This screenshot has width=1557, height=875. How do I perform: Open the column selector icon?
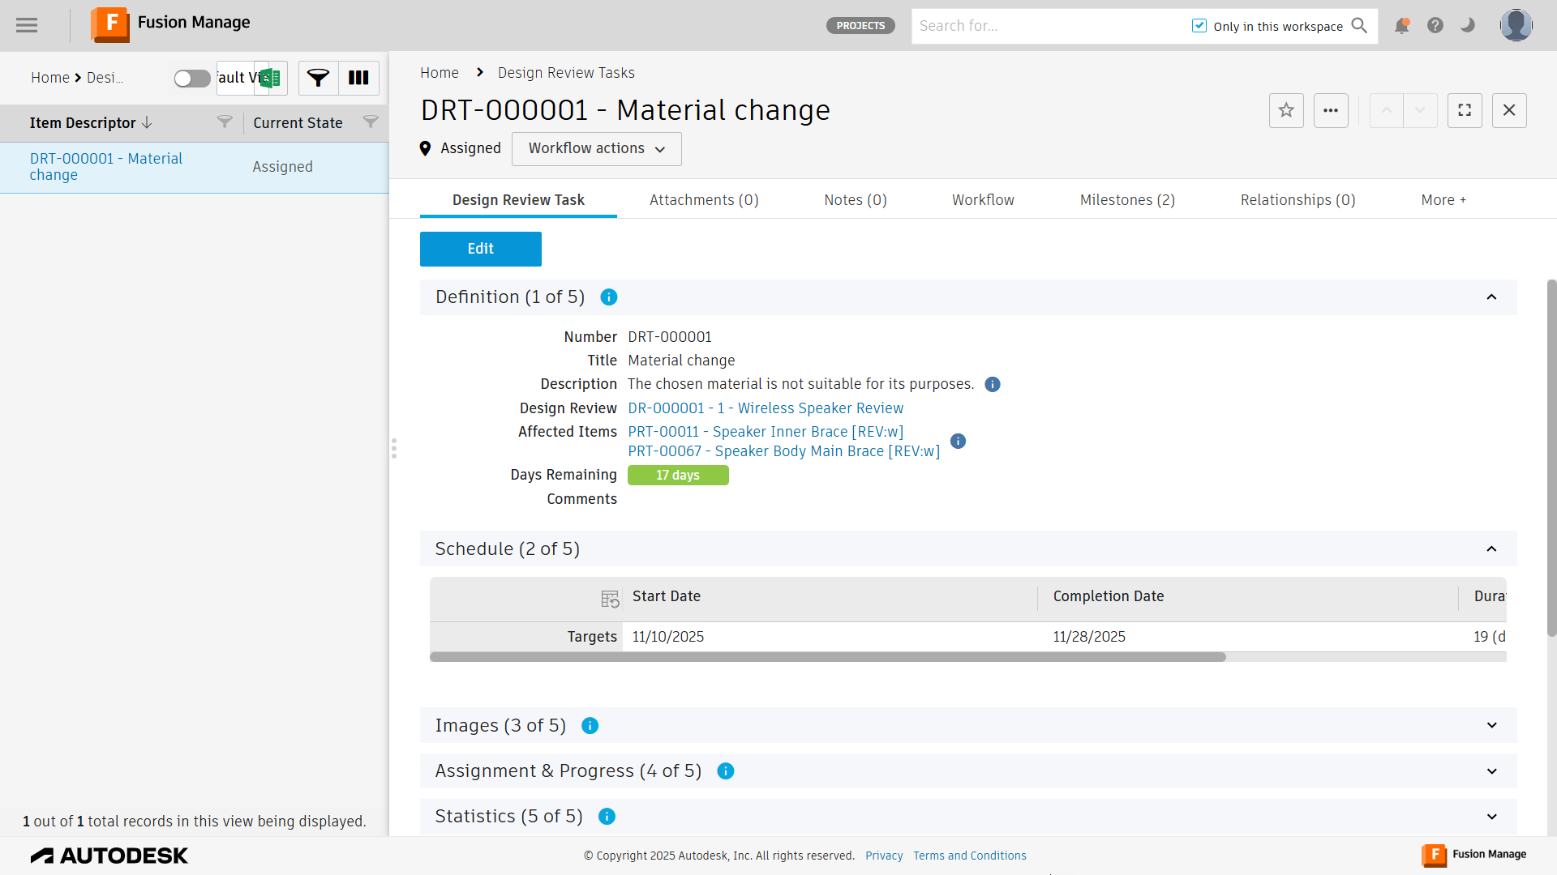358,78
